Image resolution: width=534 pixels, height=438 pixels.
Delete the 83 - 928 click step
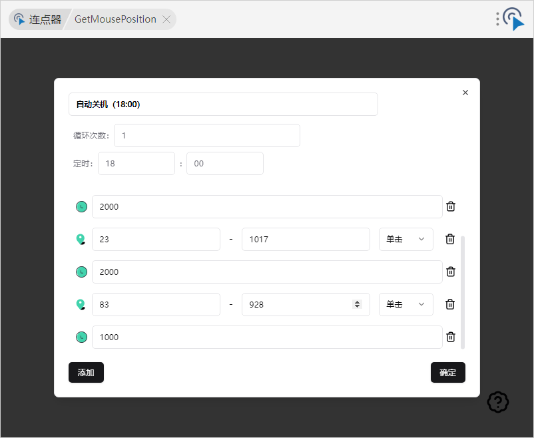coord(450,304)
